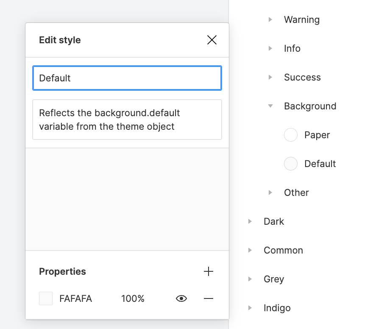373x329 pixels.
Task: Click the Paper style color preview circle
Action: point(291,135)
